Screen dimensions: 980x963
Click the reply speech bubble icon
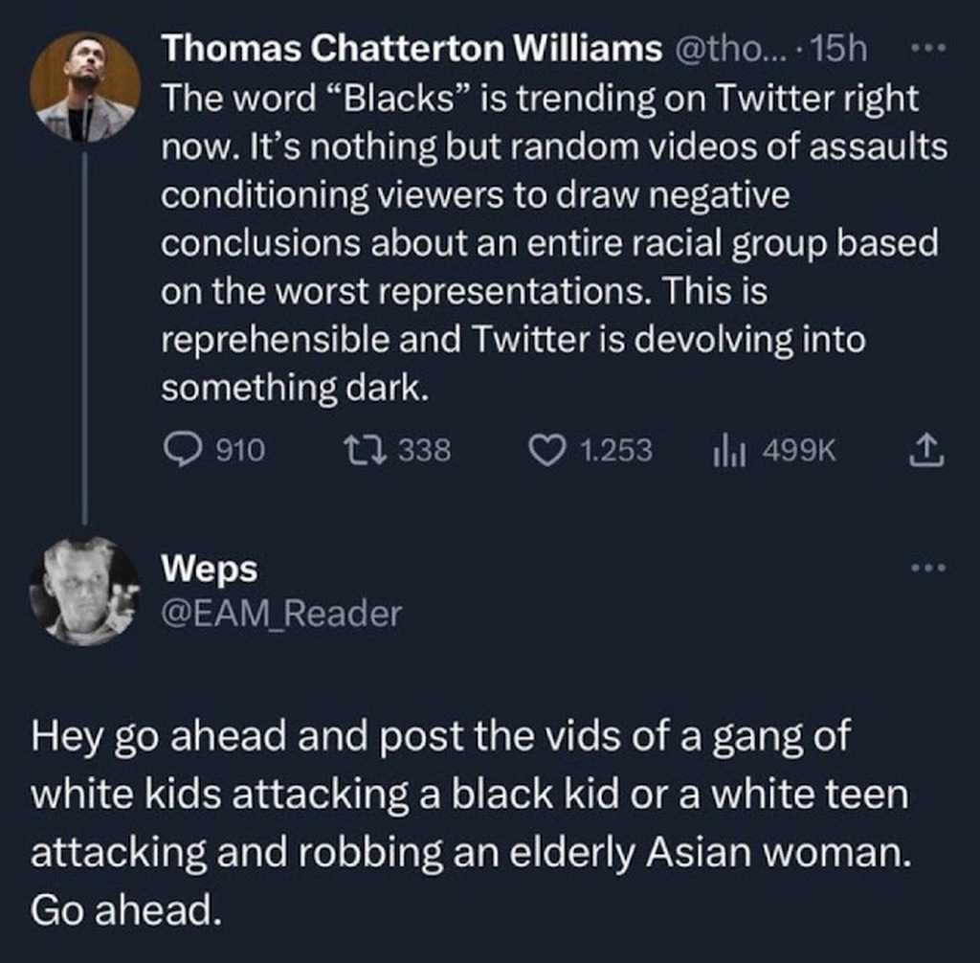182,450
